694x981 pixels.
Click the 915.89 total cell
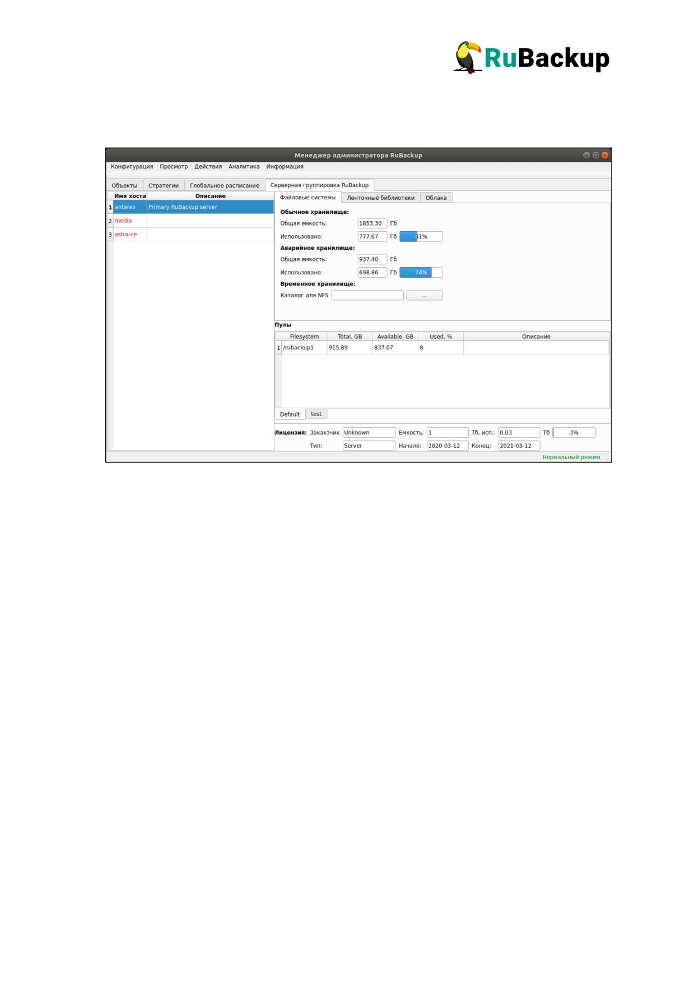coord(350,348)
